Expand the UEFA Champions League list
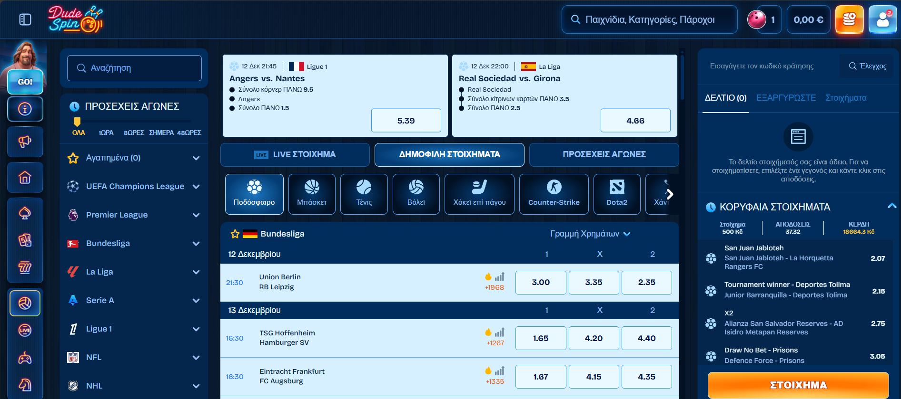This screenshot has height=399, width=901. (x=196, y=187)
